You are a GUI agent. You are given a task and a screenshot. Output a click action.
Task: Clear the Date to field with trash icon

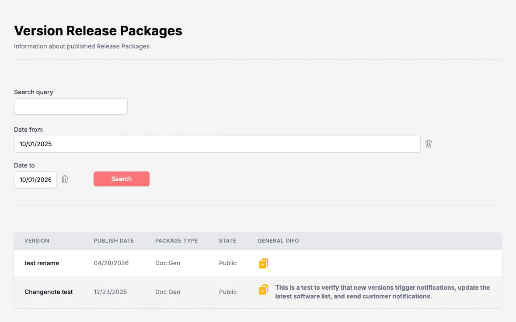click(x=65, y=180)
